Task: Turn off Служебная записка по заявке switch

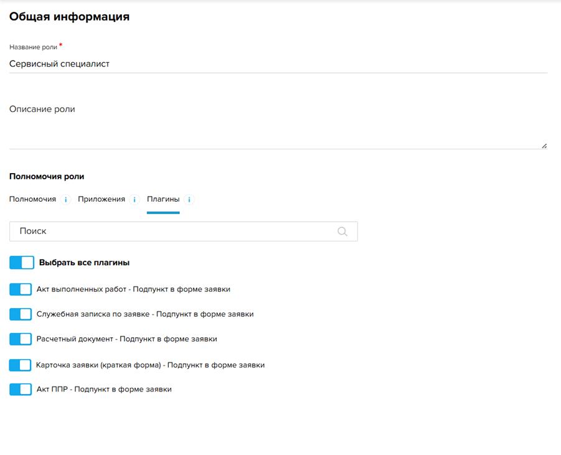Action: [21, 314]
